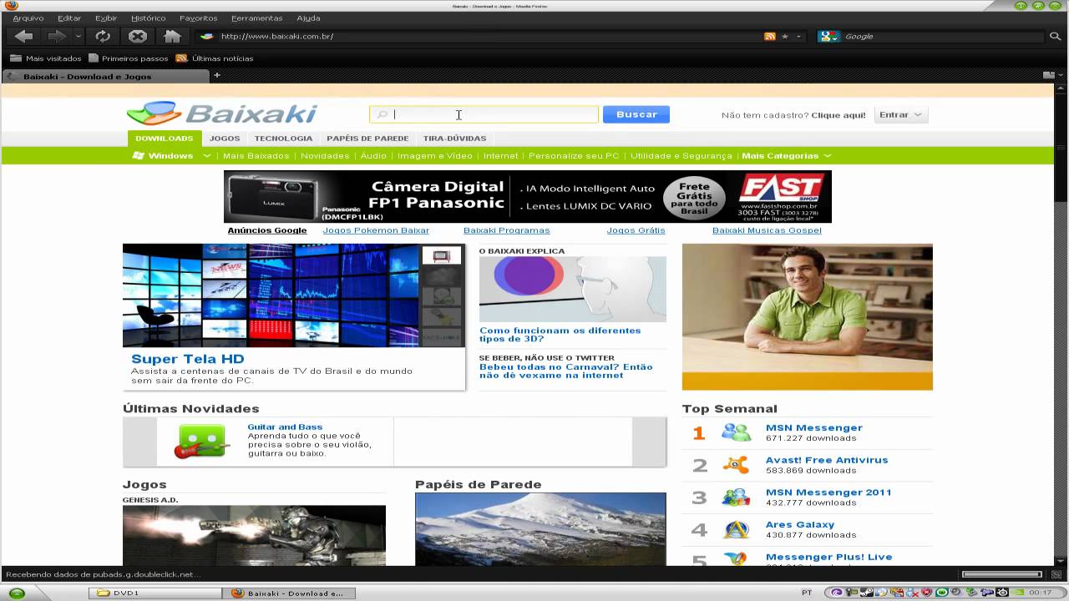Open the Google search engine selector icon

[828, 36]
